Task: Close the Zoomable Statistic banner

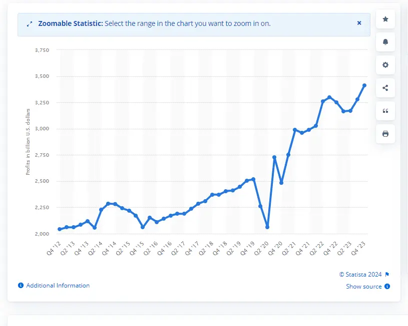Action: 359,23
